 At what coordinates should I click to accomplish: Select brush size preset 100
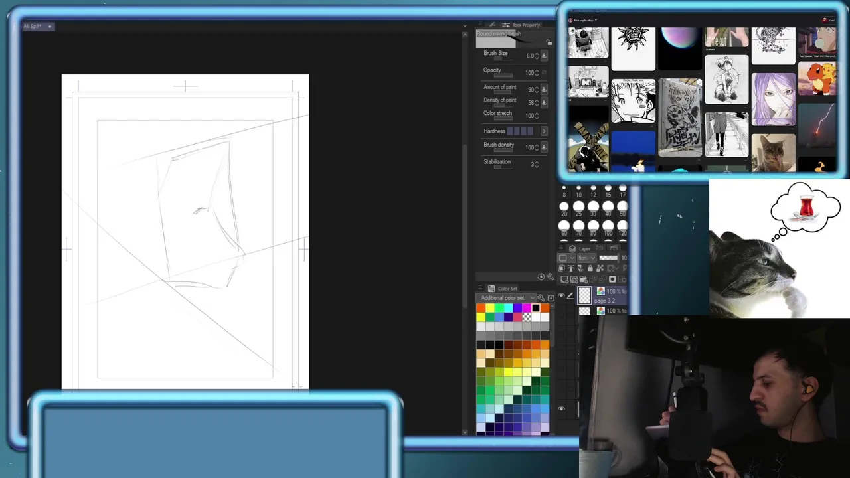tap(608, 229)
